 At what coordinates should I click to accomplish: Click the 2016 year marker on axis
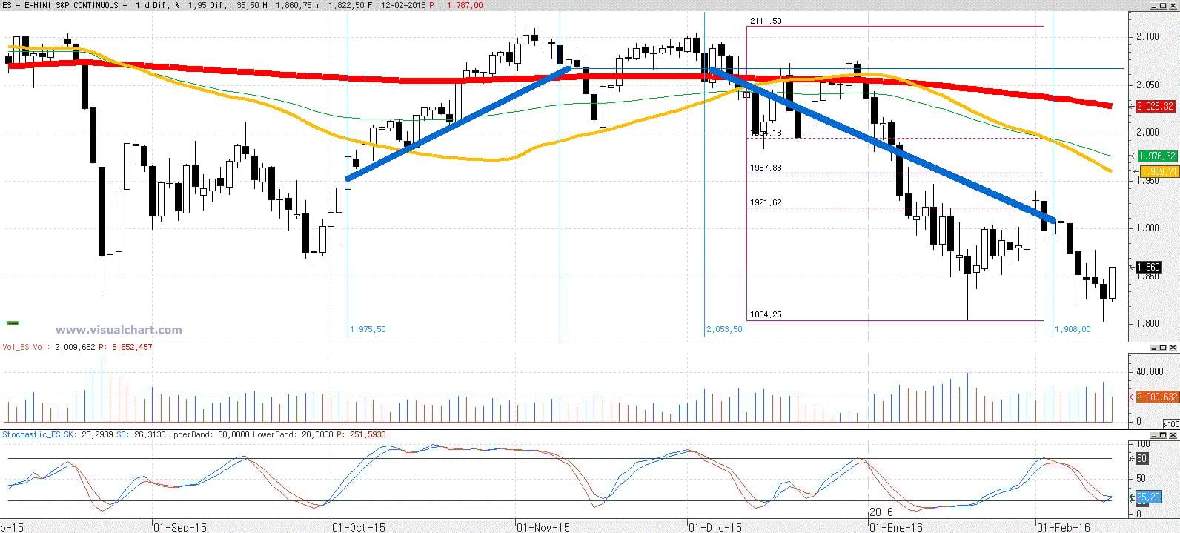click(x=881, y=512)
